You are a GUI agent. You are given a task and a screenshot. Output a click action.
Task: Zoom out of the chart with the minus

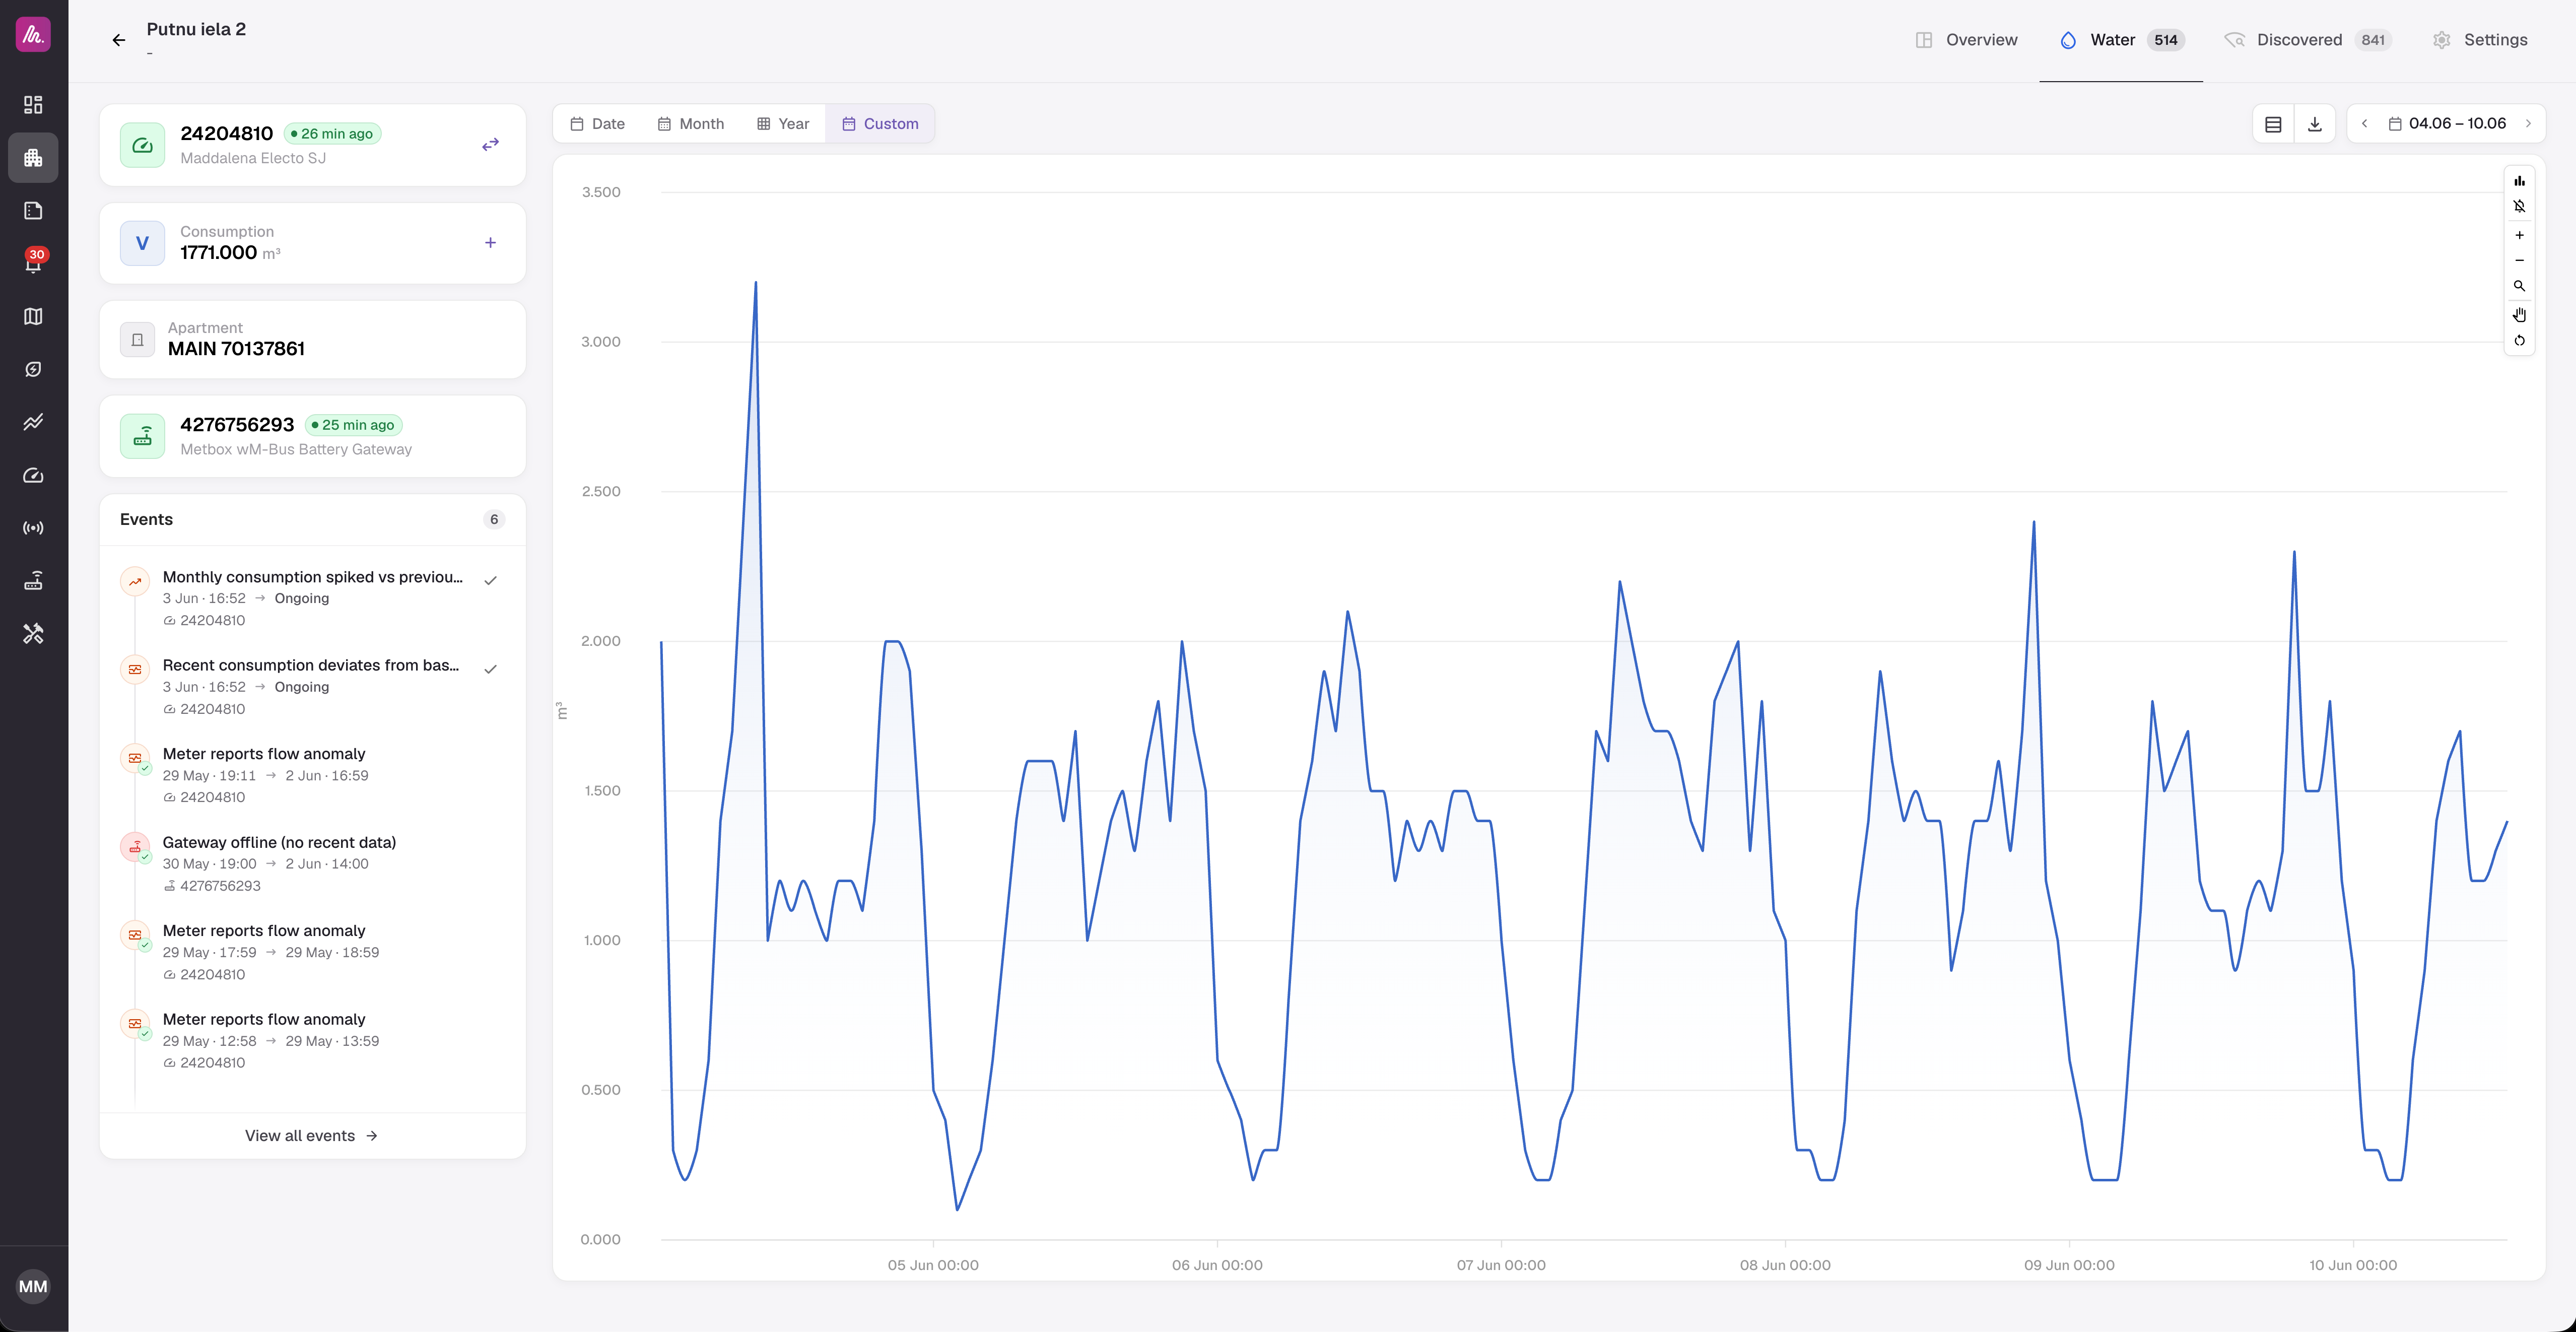(x=2519, y=261)
